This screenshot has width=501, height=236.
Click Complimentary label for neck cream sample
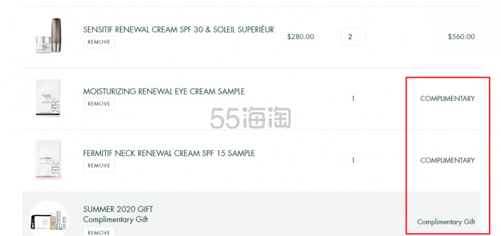pyautogui.click(x=447, y=160)
